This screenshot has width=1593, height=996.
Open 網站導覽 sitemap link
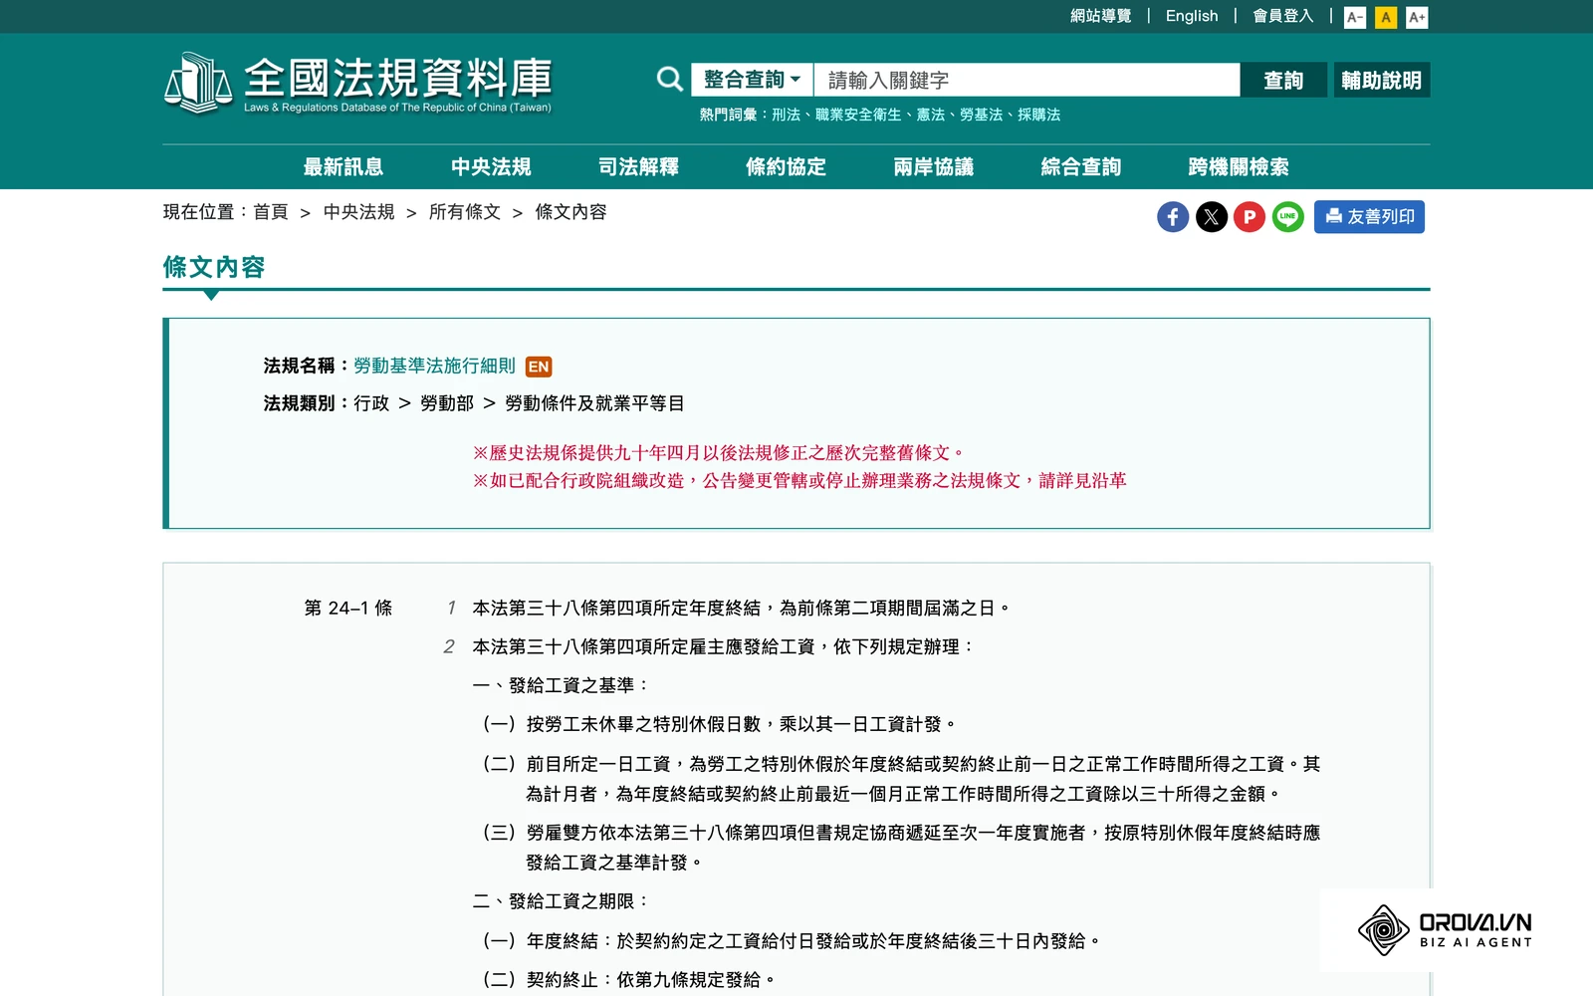click(1100, 16)
